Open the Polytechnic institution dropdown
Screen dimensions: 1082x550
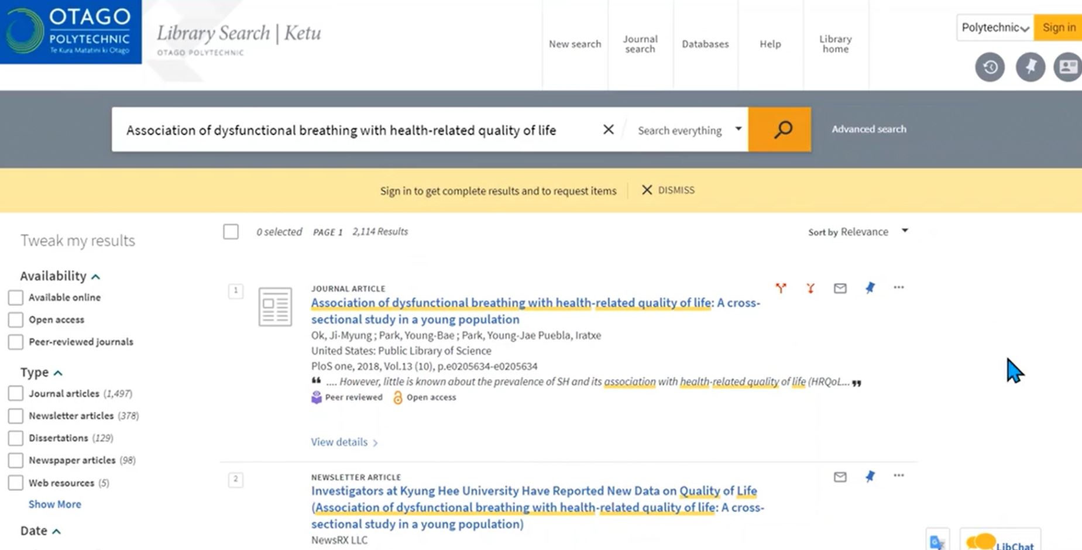pos(995,27)
